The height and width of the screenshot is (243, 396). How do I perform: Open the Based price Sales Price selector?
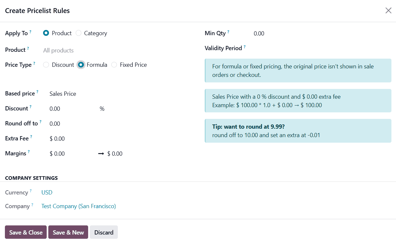(x=62, y=93)
